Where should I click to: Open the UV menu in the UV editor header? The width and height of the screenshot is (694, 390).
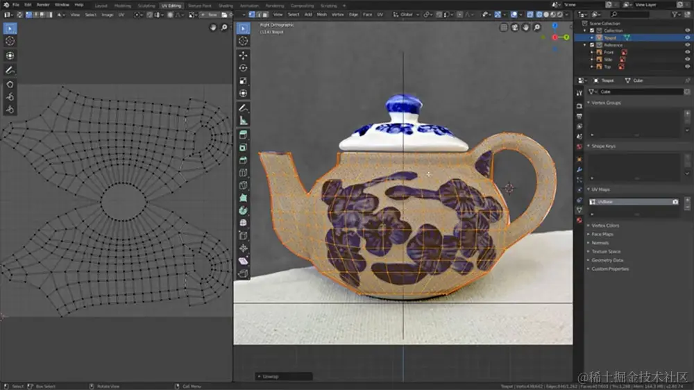point(121,15)
